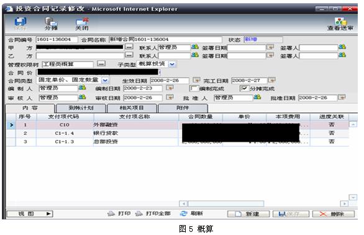
Task: Click the code cell C1-1.3
Action: [65, 142]
